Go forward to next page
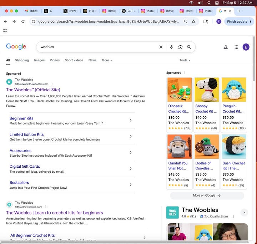This screenshot has height=244, width=257. 14,21
